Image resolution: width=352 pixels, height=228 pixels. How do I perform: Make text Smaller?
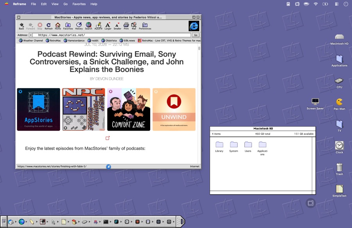click(117, 26)
